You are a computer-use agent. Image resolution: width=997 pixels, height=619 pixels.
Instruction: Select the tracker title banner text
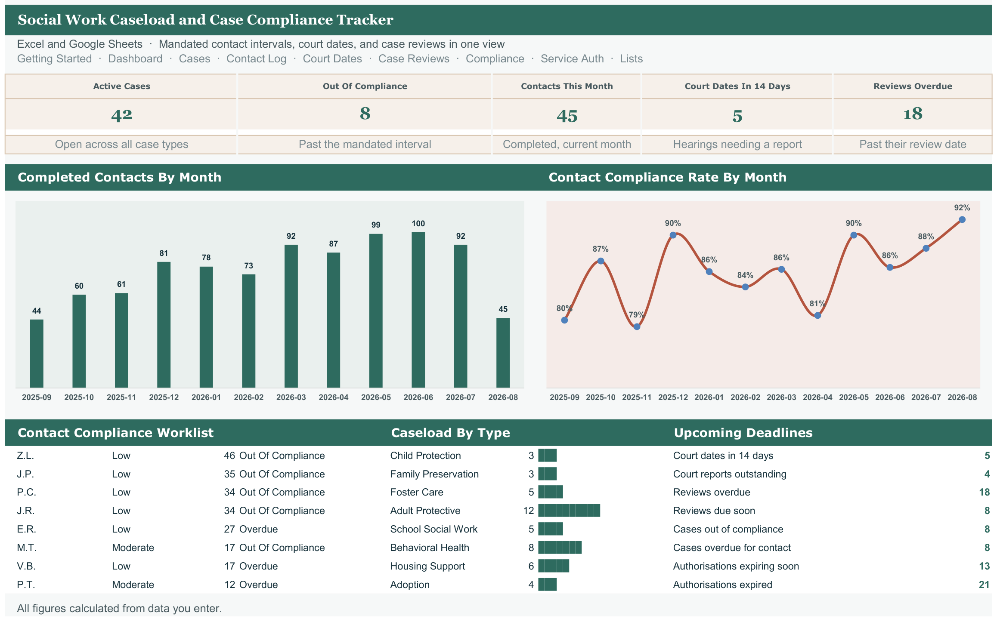pyautogui.click(x=205, y=20)
